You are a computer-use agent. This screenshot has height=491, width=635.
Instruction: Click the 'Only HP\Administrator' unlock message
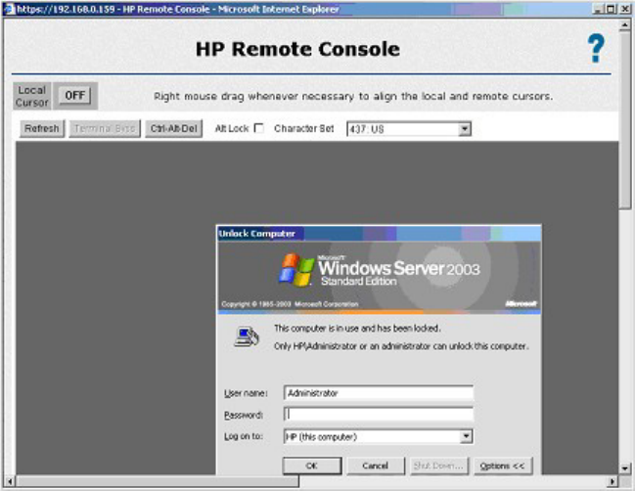(x=401, y=346)
